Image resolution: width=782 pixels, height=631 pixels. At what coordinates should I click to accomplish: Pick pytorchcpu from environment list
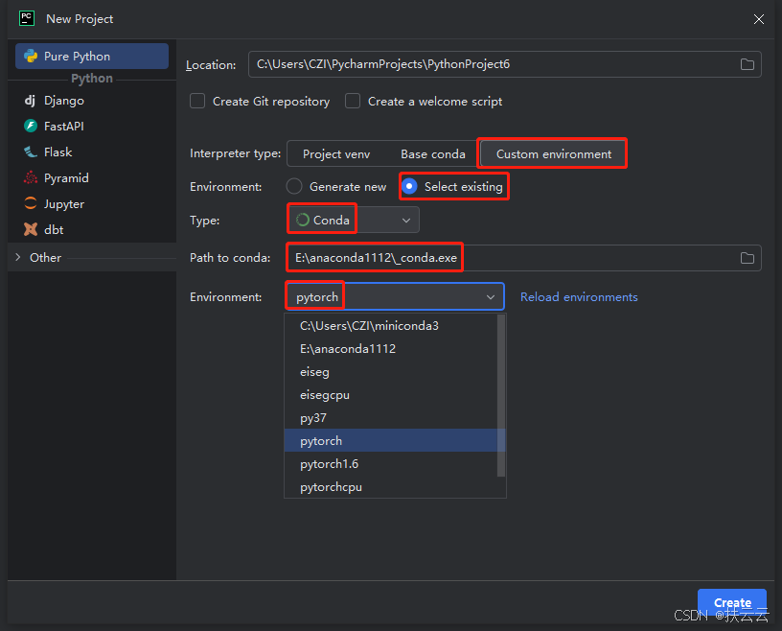[x=391, y=487]
